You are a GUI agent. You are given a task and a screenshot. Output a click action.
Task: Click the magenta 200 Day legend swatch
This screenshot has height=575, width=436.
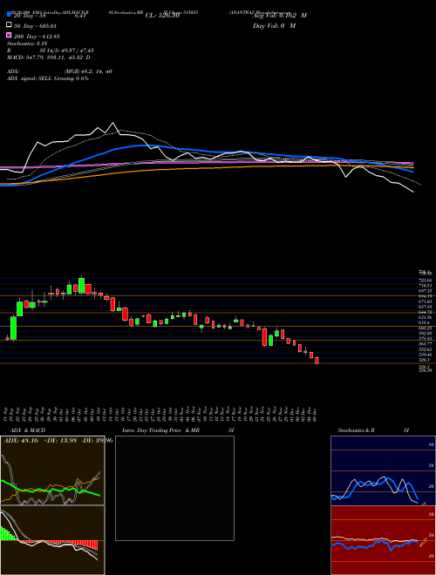[9, 35]
